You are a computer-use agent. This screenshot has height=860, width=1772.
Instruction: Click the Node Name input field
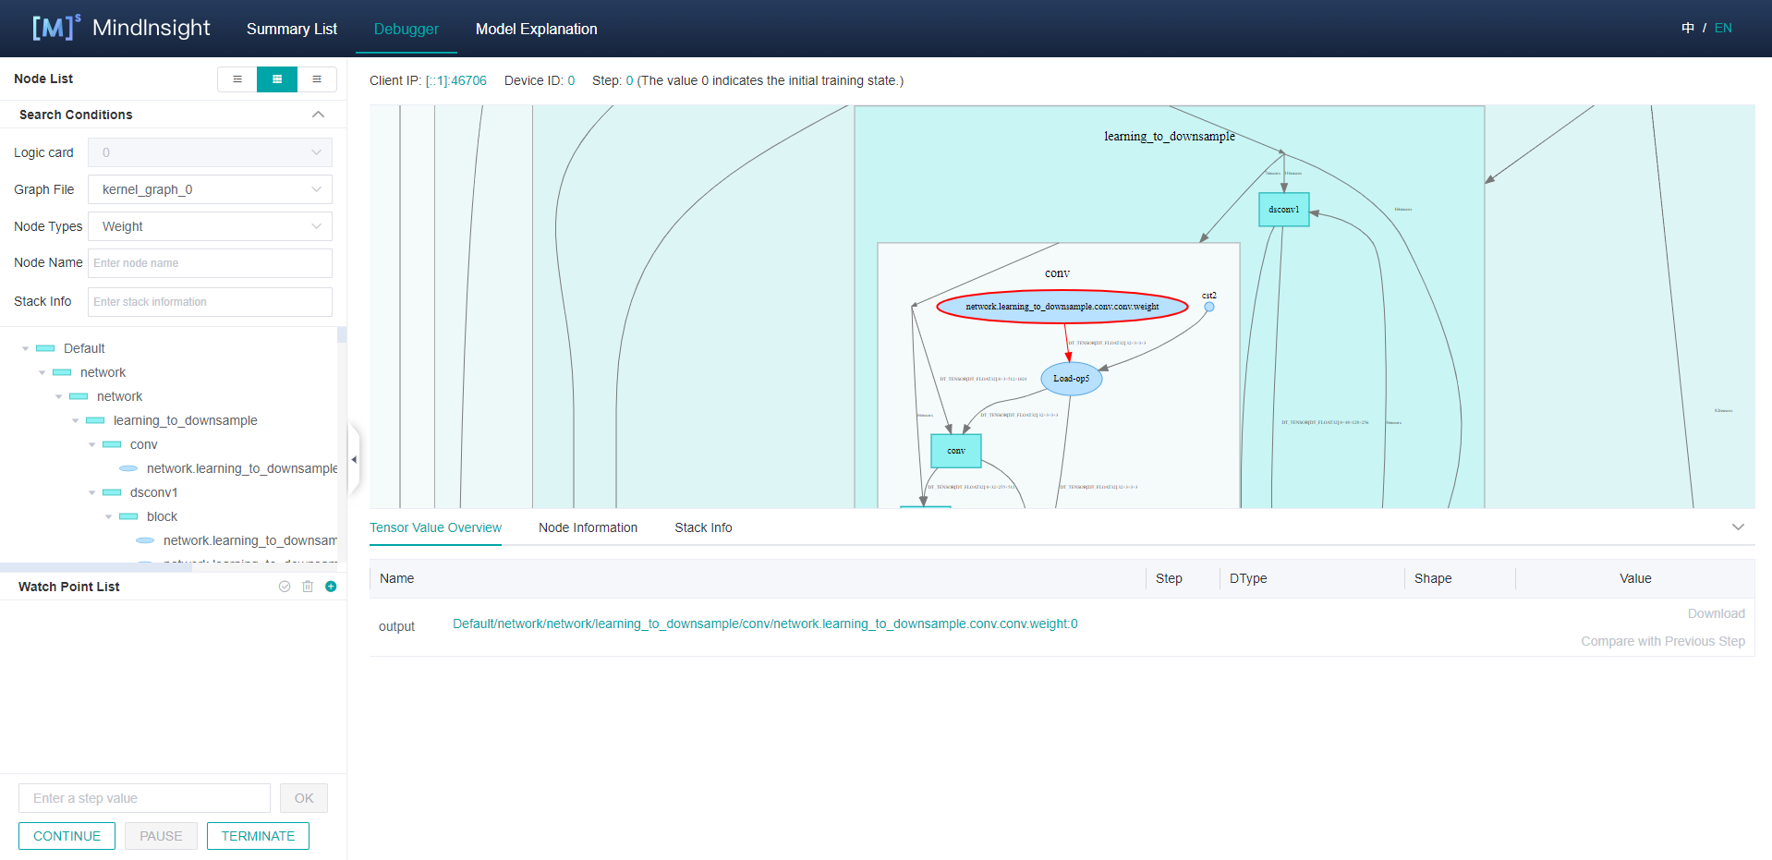pyautogui.click(x=210, y=263)
